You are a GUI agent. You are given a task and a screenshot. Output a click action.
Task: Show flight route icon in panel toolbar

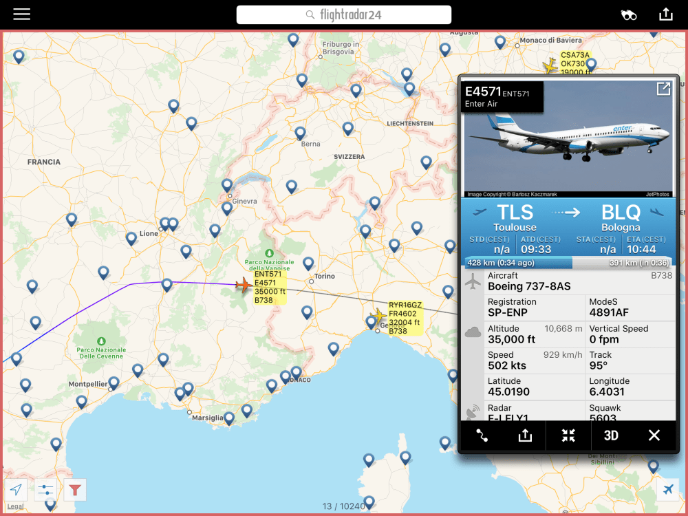tap(482, 436)
